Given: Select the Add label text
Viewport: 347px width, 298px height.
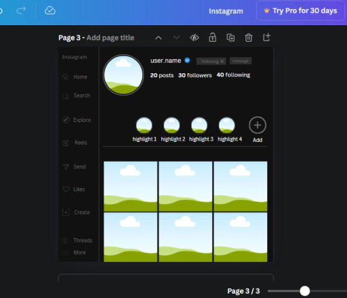Looking at the screenshot, I should coord(258,140).
